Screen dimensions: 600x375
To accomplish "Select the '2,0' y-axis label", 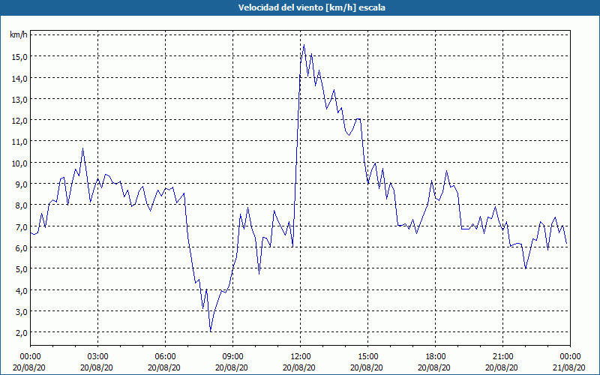I will coord(22,332).
